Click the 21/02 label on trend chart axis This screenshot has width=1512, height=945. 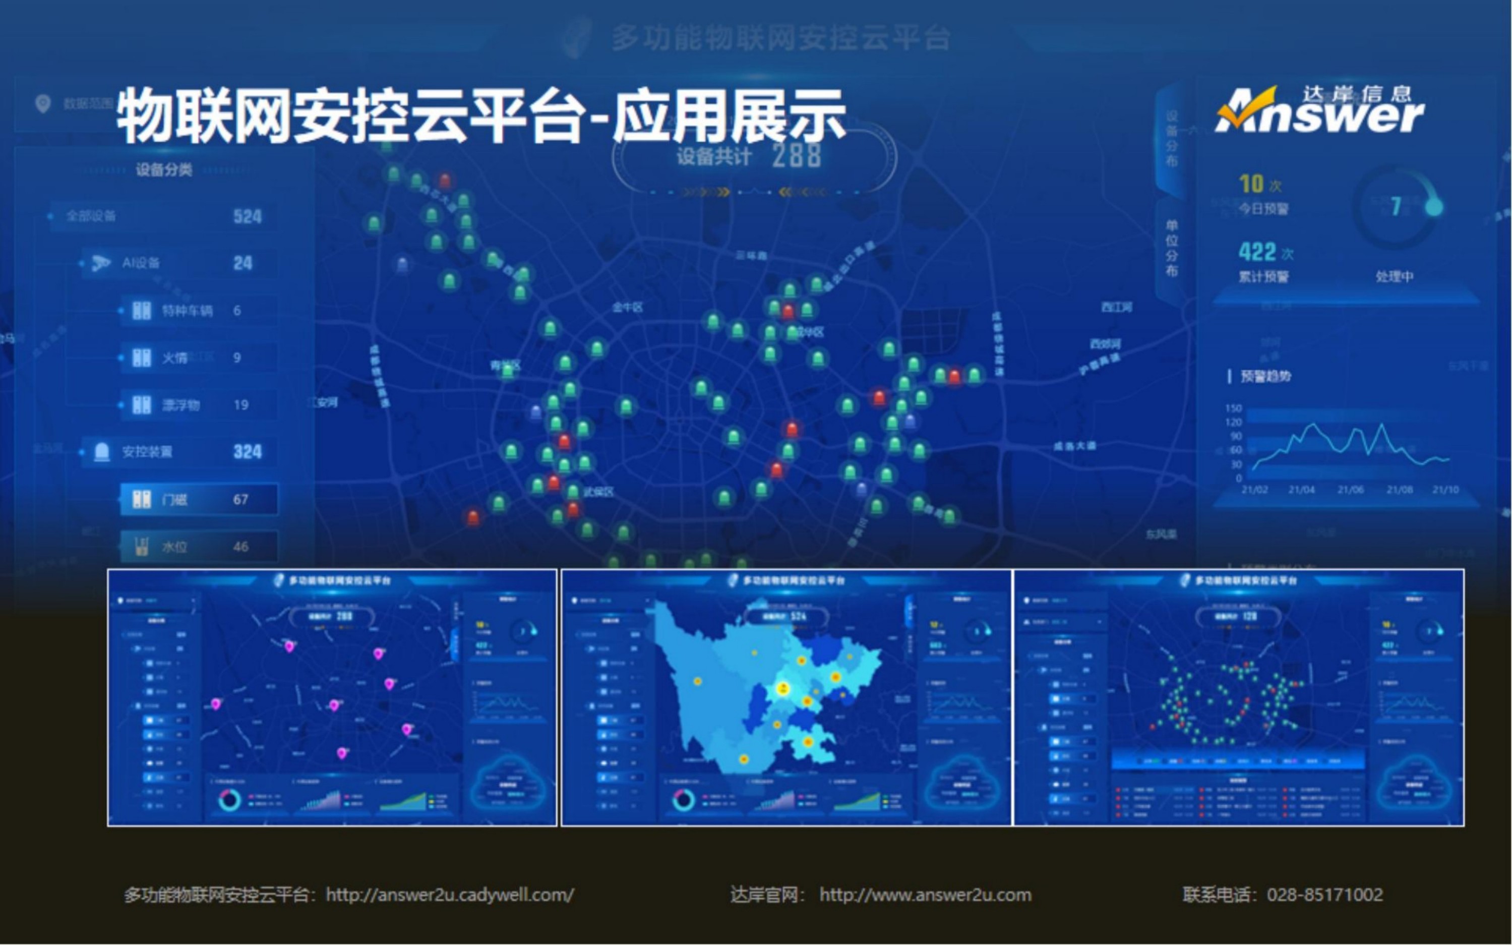[1254, 489]
